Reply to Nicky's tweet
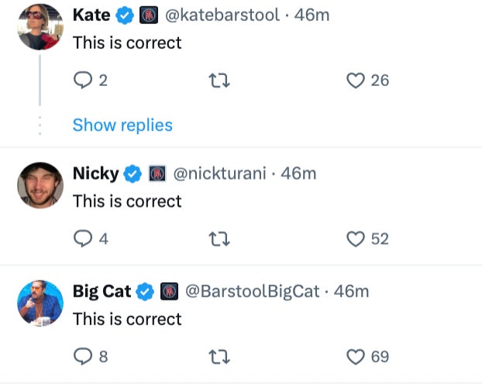This screenshot has height=384, width=482. click(x=83, y=238)
